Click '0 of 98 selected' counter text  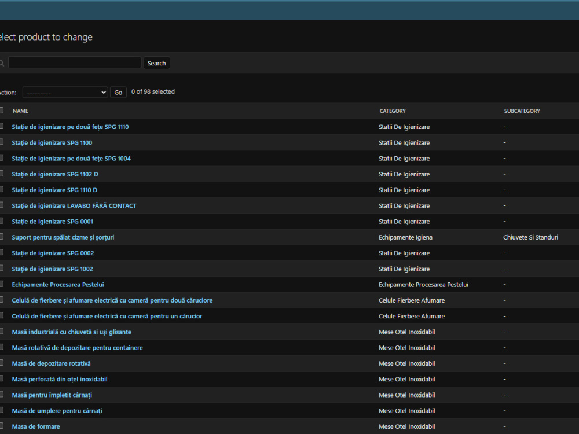coord(153,91)
